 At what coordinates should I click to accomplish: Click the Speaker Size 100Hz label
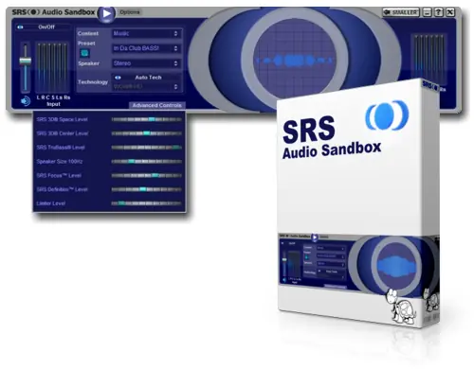coord(60,162)
